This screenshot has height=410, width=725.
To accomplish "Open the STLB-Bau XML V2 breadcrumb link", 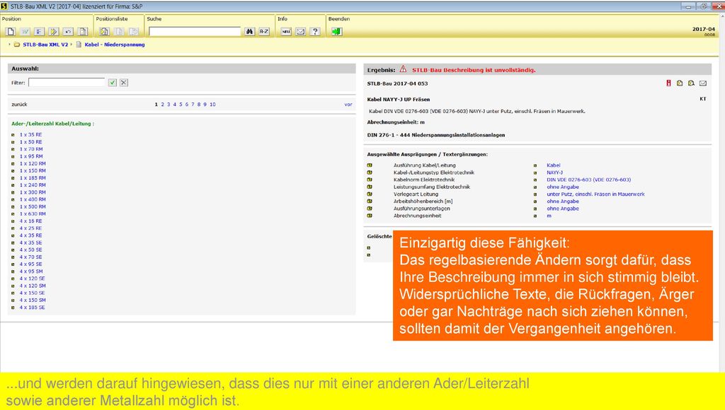I will (x=45, y=45).
